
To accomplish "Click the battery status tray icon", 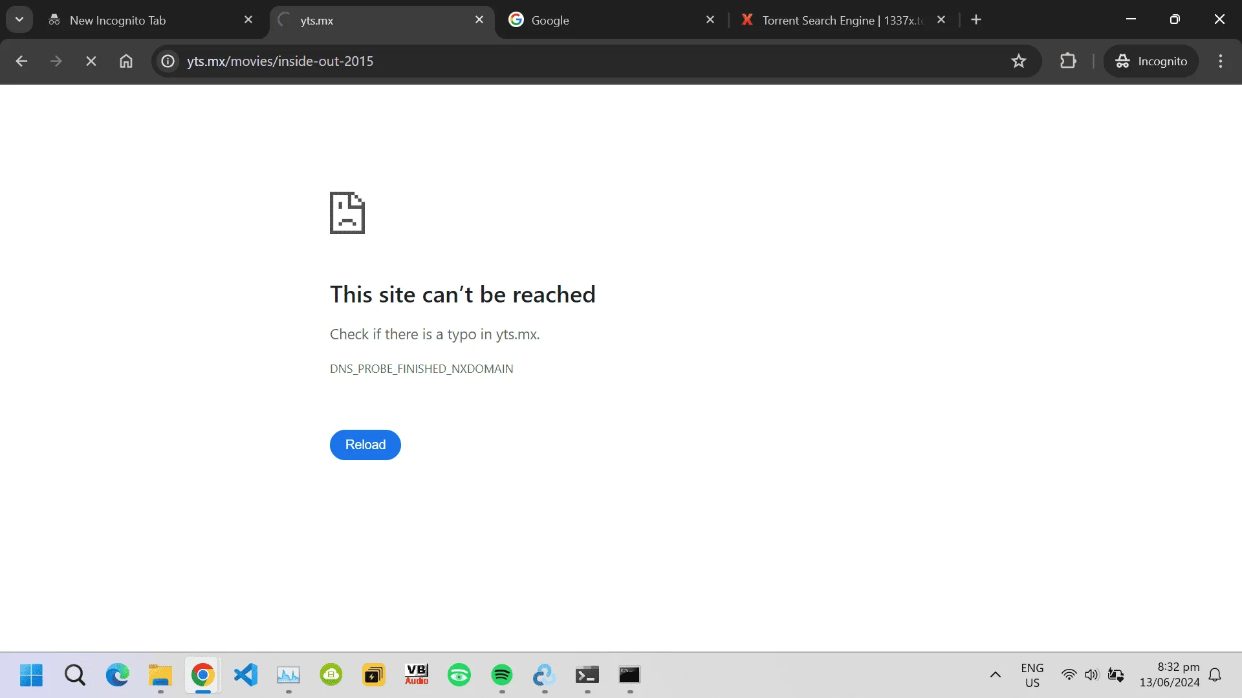I will click(x=1116, y=675).
